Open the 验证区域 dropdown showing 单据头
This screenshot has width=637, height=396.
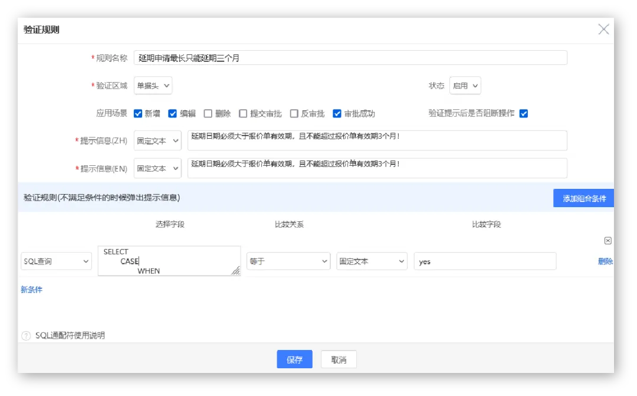coord(153,86)
